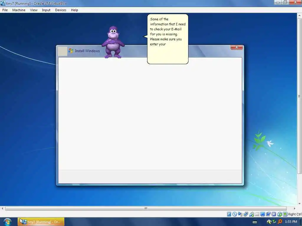This screenshot has width=302, height=226.
Task: Click the network adapters status icon
Action: click(246, 214)
